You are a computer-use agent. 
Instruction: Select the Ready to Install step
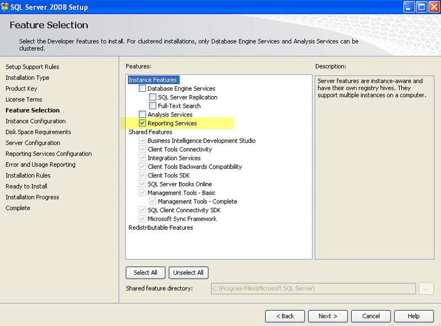(26, 186)
